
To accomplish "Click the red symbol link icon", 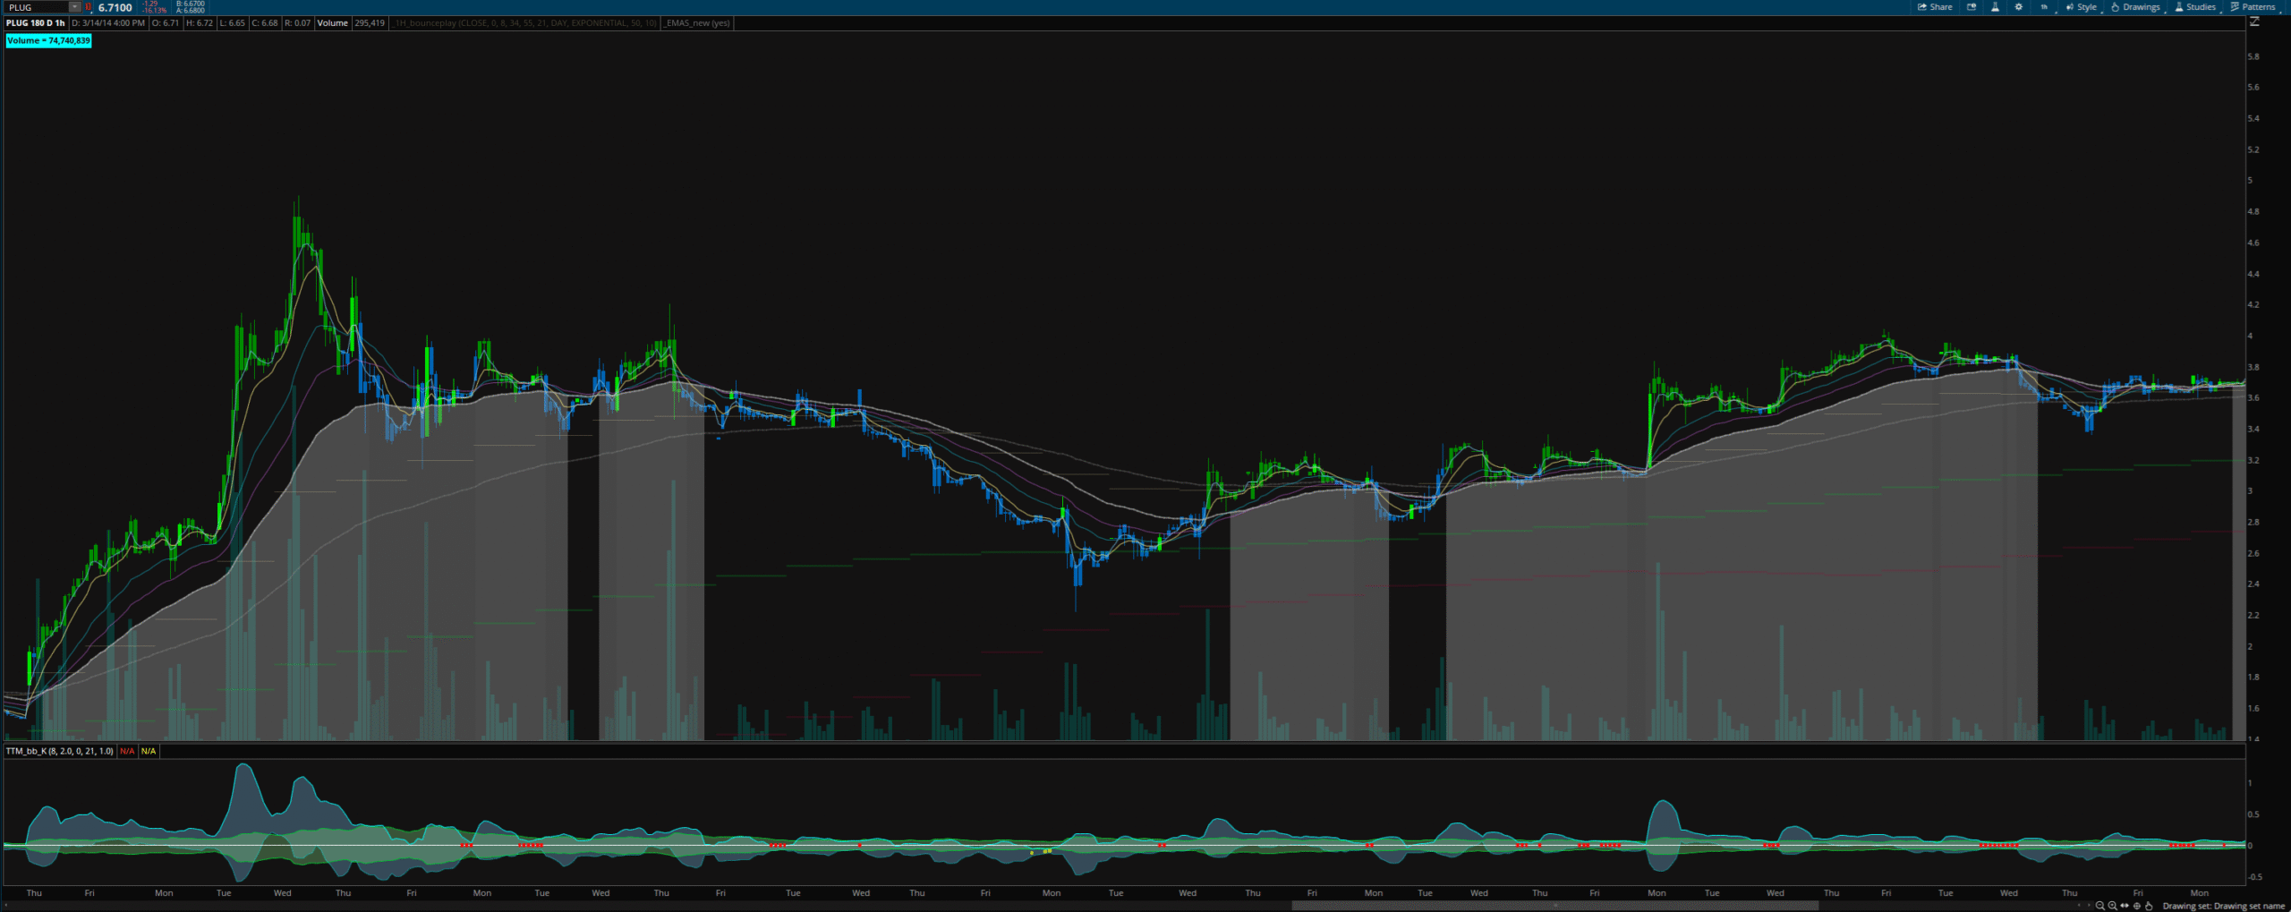I will [x=88, y=7].
